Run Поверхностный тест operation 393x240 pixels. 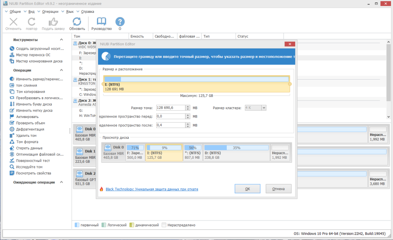point(30,160)
